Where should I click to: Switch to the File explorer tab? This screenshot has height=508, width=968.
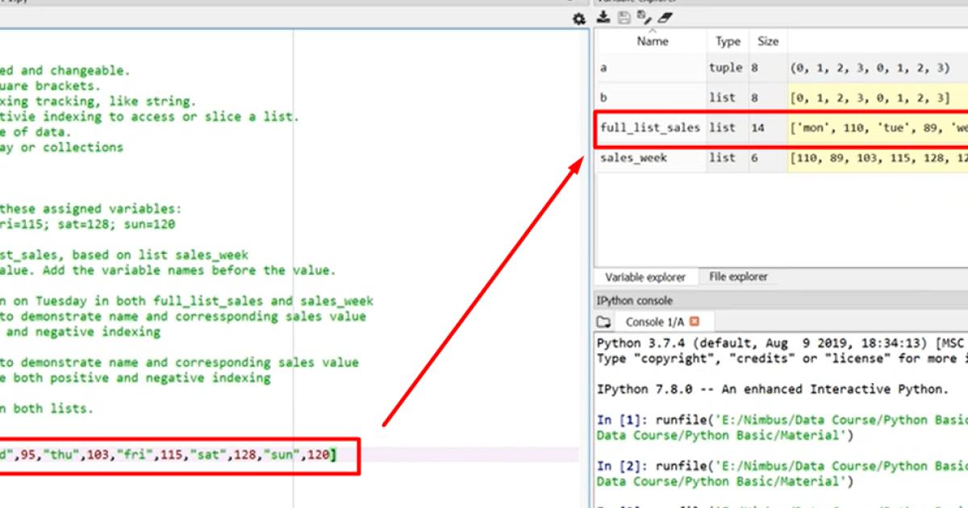click(x=738, y=277)
